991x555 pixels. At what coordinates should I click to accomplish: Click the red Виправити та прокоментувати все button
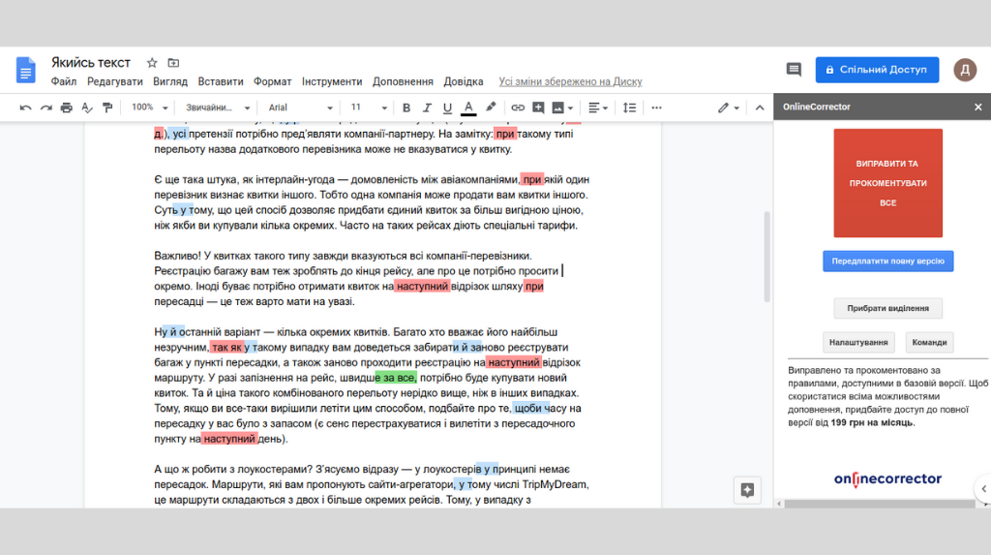coord(888,183)
